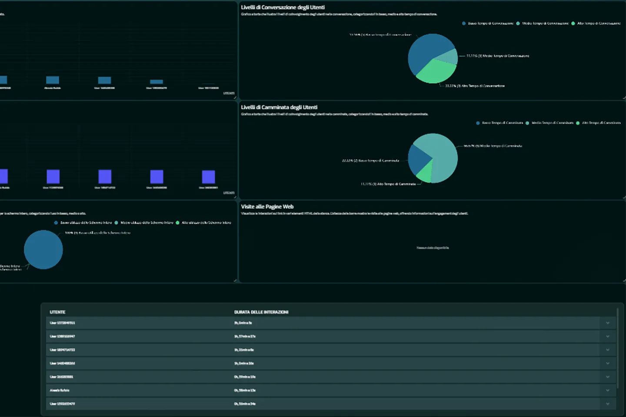Viewport: 626px width, 417px height.
Task: Toggle Medio Tempo di Conversazione legend item
Action: pos(518,23)
